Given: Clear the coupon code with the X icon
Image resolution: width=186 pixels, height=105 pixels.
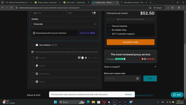Looking at the screenshot, I should click(137, 78).
